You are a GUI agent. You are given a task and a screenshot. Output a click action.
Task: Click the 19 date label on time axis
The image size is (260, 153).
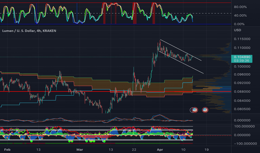[206, 150]
